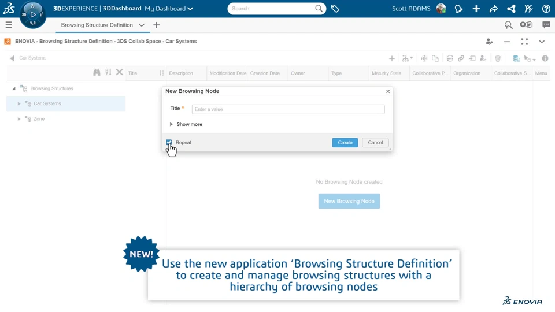This screenshot has width=555, height=312.
Task: Click the media player icon beside chat
Action: [526, 25]
